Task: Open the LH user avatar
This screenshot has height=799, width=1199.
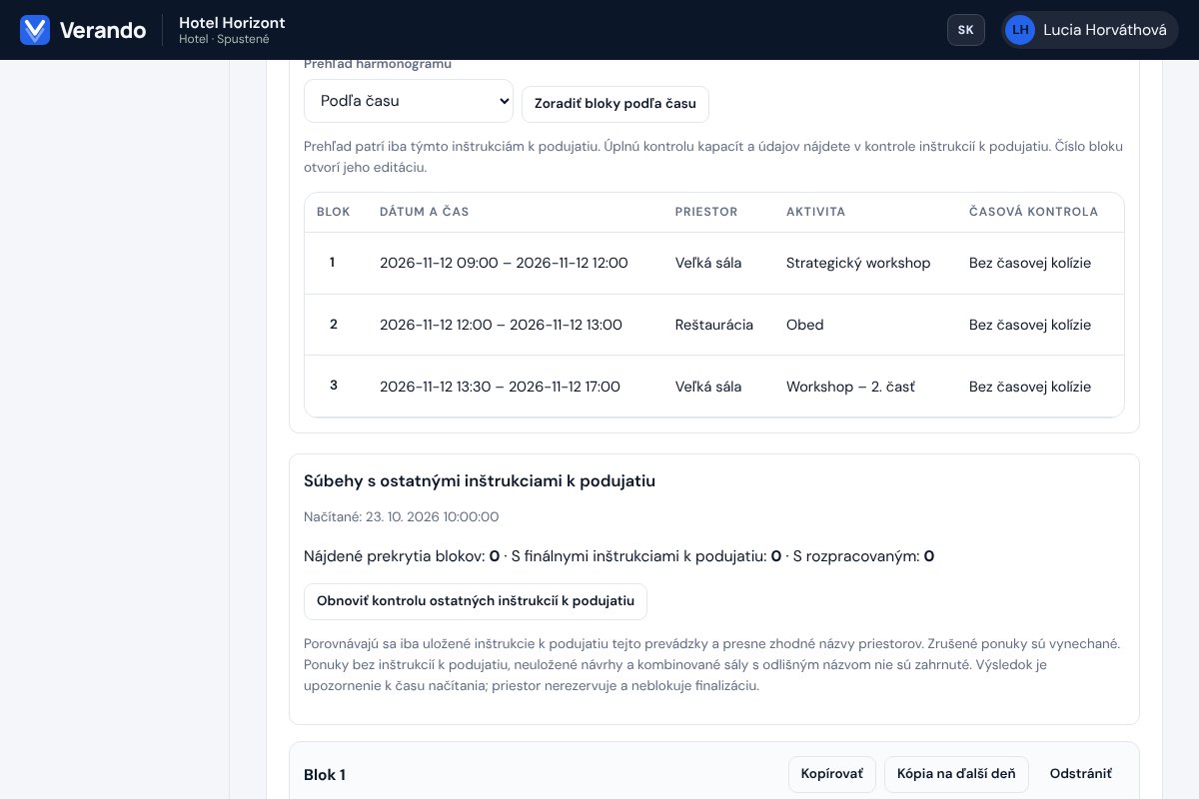Action: tap(1020, 30)
